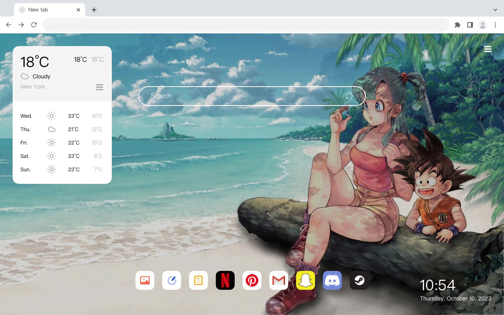Focus the browser address bar
The image size is (504, 315).
click(246, 25)
